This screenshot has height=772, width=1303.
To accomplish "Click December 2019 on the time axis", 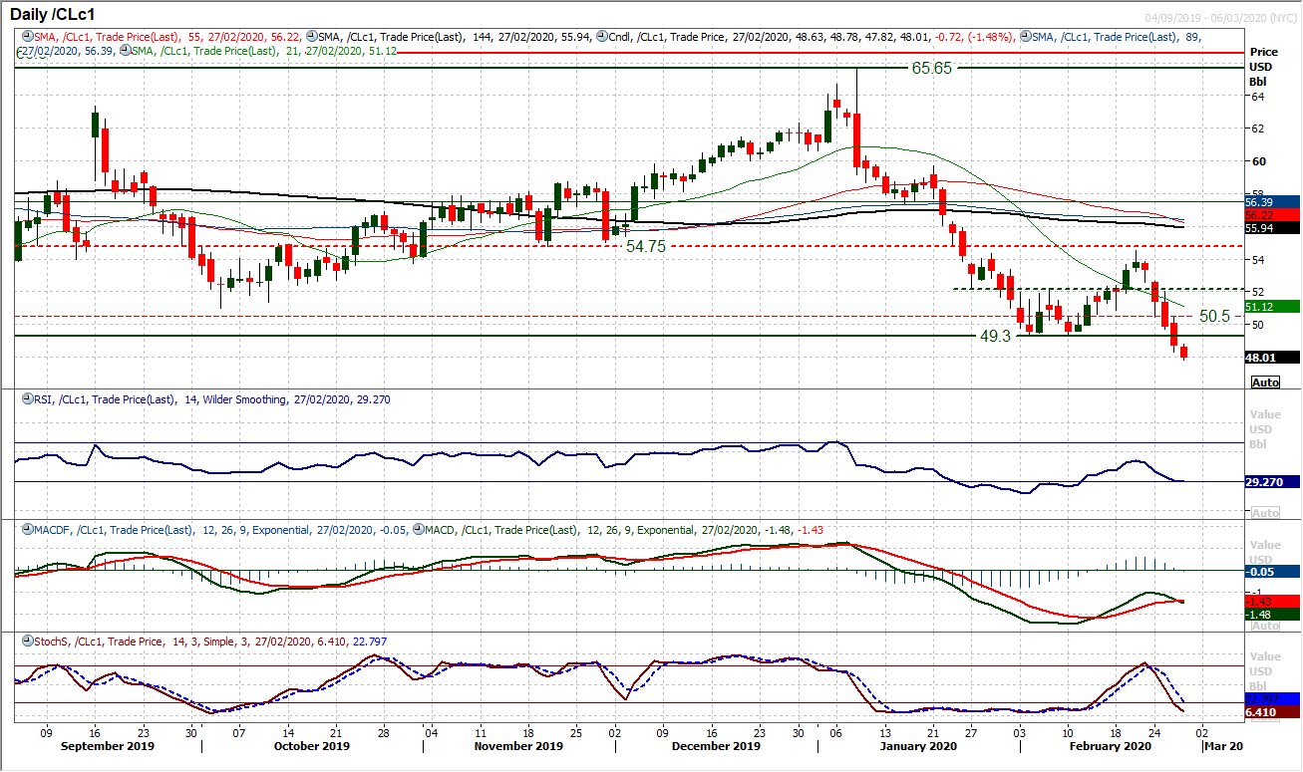I will (x=716, y=746).
